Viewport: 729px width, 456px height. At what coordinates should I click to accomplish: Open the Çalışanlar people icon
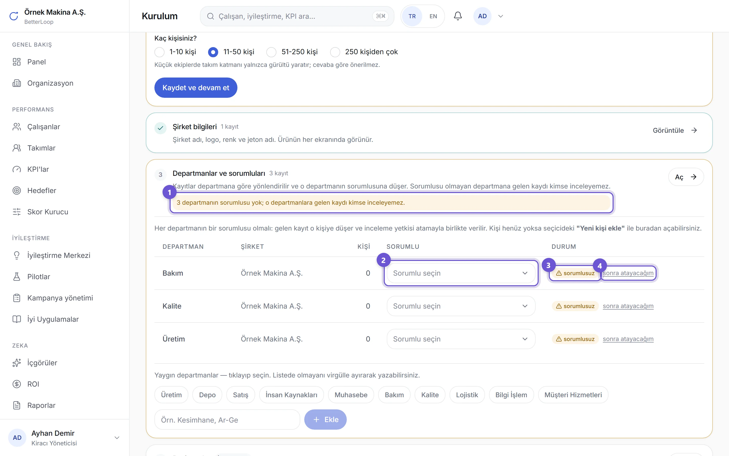point(16,127)
